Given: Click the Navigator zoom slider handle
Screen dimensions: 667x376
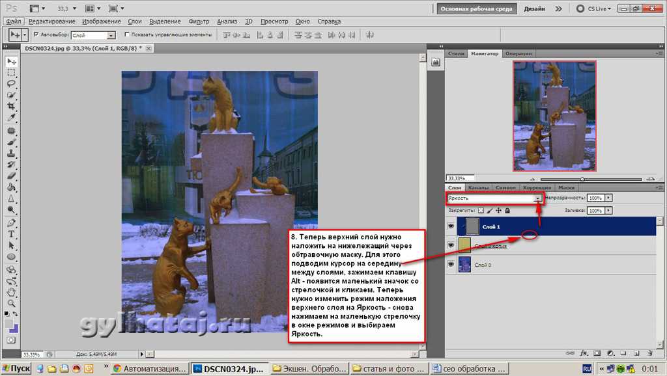Looking at the screenshot, I should click(582, 179).
